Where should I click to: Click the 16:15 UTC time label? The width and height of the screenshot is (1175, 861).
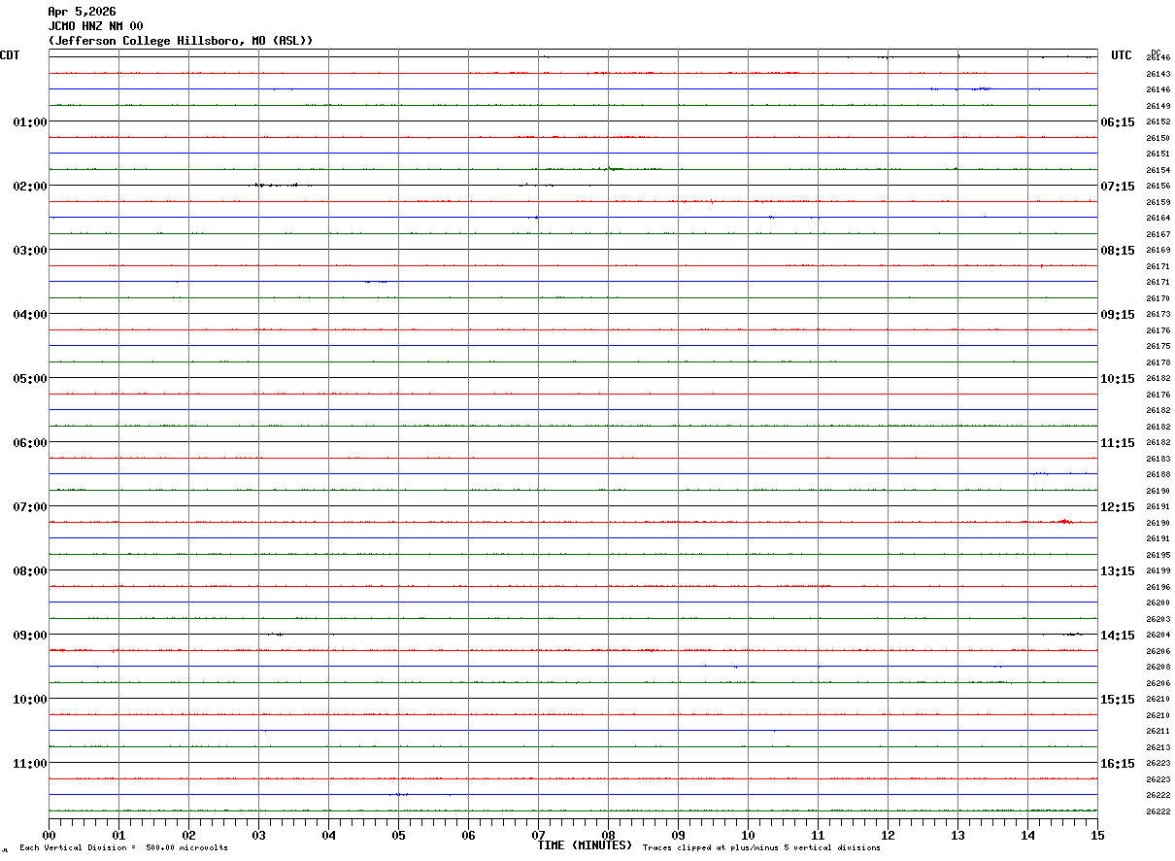point(1118,763)
